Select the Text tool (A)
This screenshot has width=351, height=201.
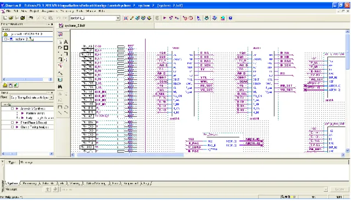click(x=66, y=42)
